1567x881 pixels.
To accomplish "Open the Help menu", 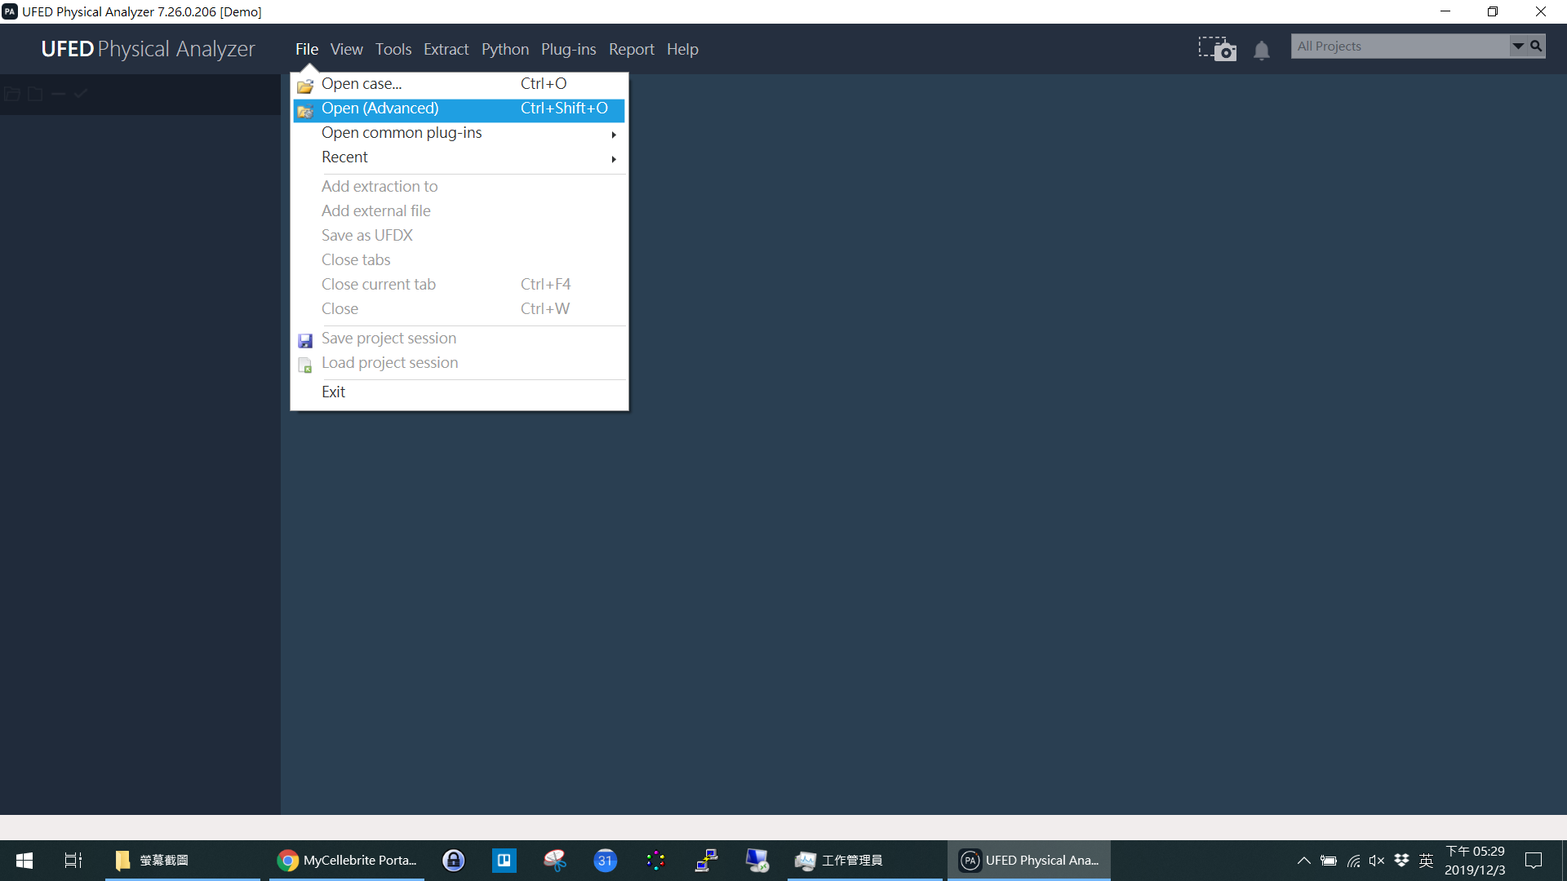I will pos(682,49).
